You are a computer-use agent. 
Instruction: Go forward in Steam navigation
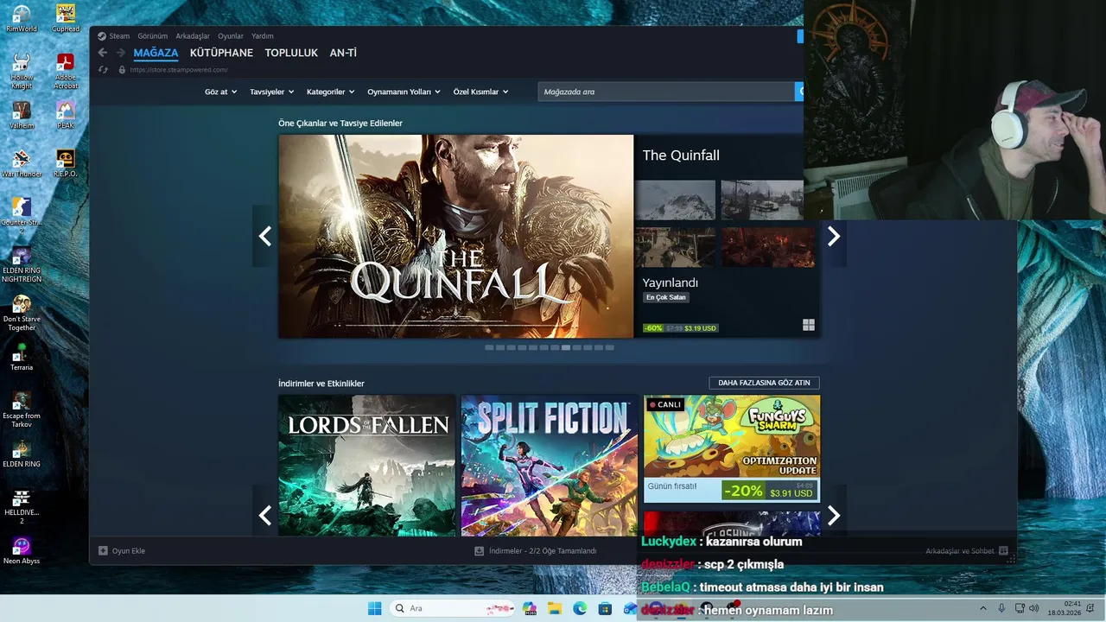click(x=120, y=53)
